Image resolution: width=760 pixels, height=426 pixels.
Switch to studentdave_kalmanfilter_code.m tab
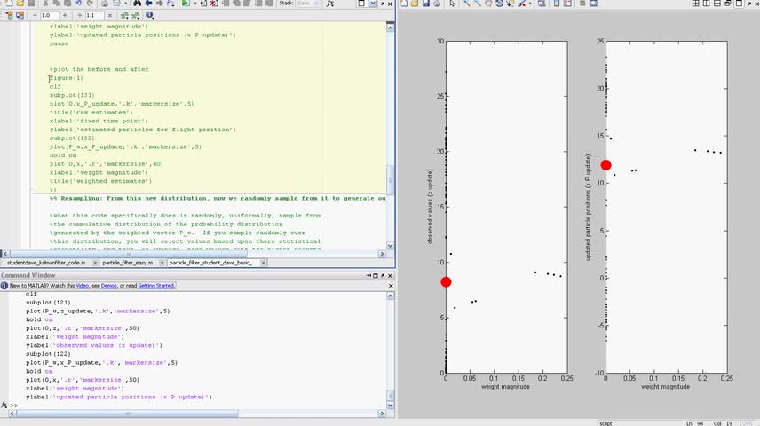click(46, 263)
